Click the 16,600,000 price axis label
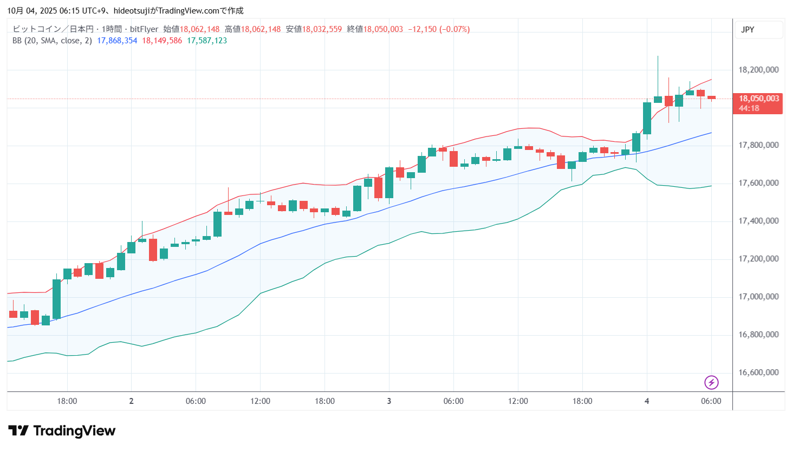Viewport: 792px width, 451px height. coord(758,372)
